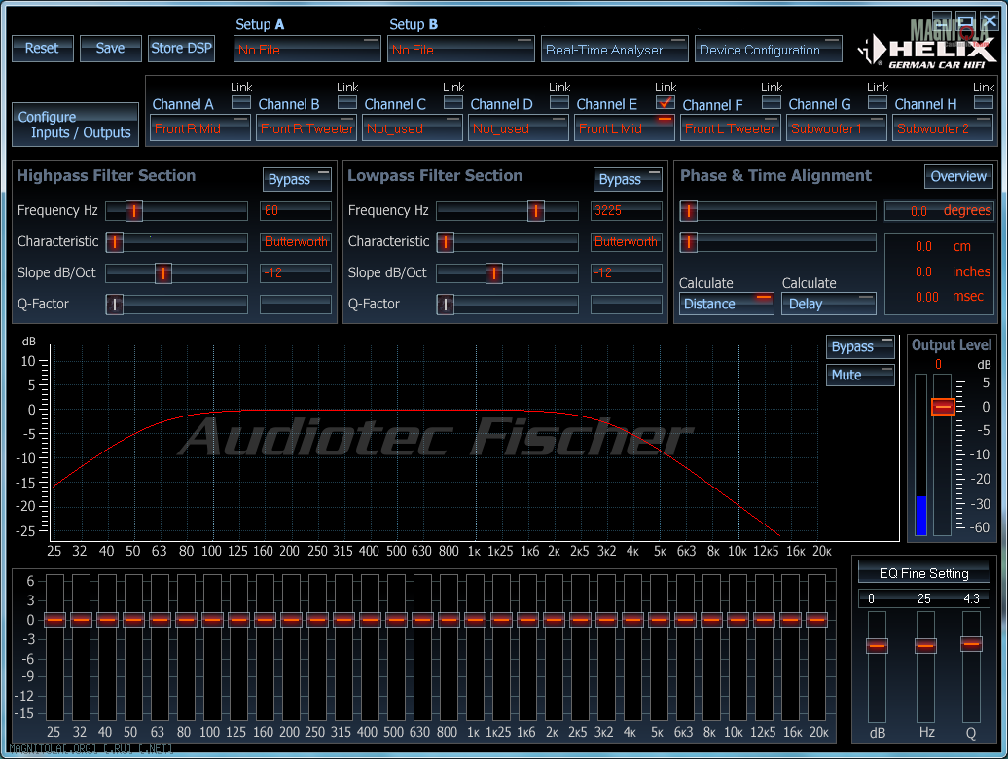This screenshot has width=1008, height=759.
Task: Click lowpass Frequency Hz slider handle
Action: (535, 211)
